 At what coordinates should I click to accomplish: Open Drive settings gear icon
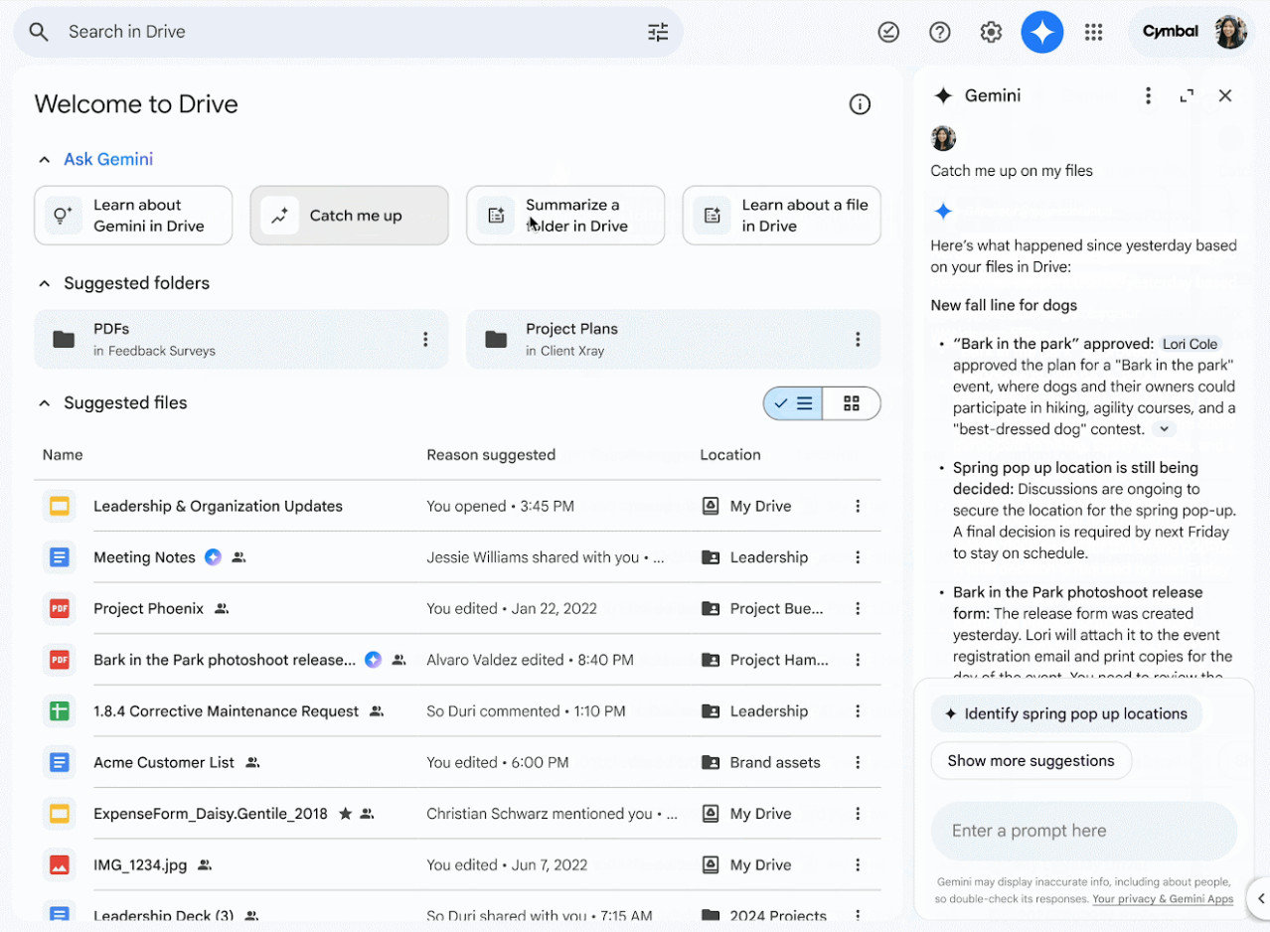pos(991,33)
